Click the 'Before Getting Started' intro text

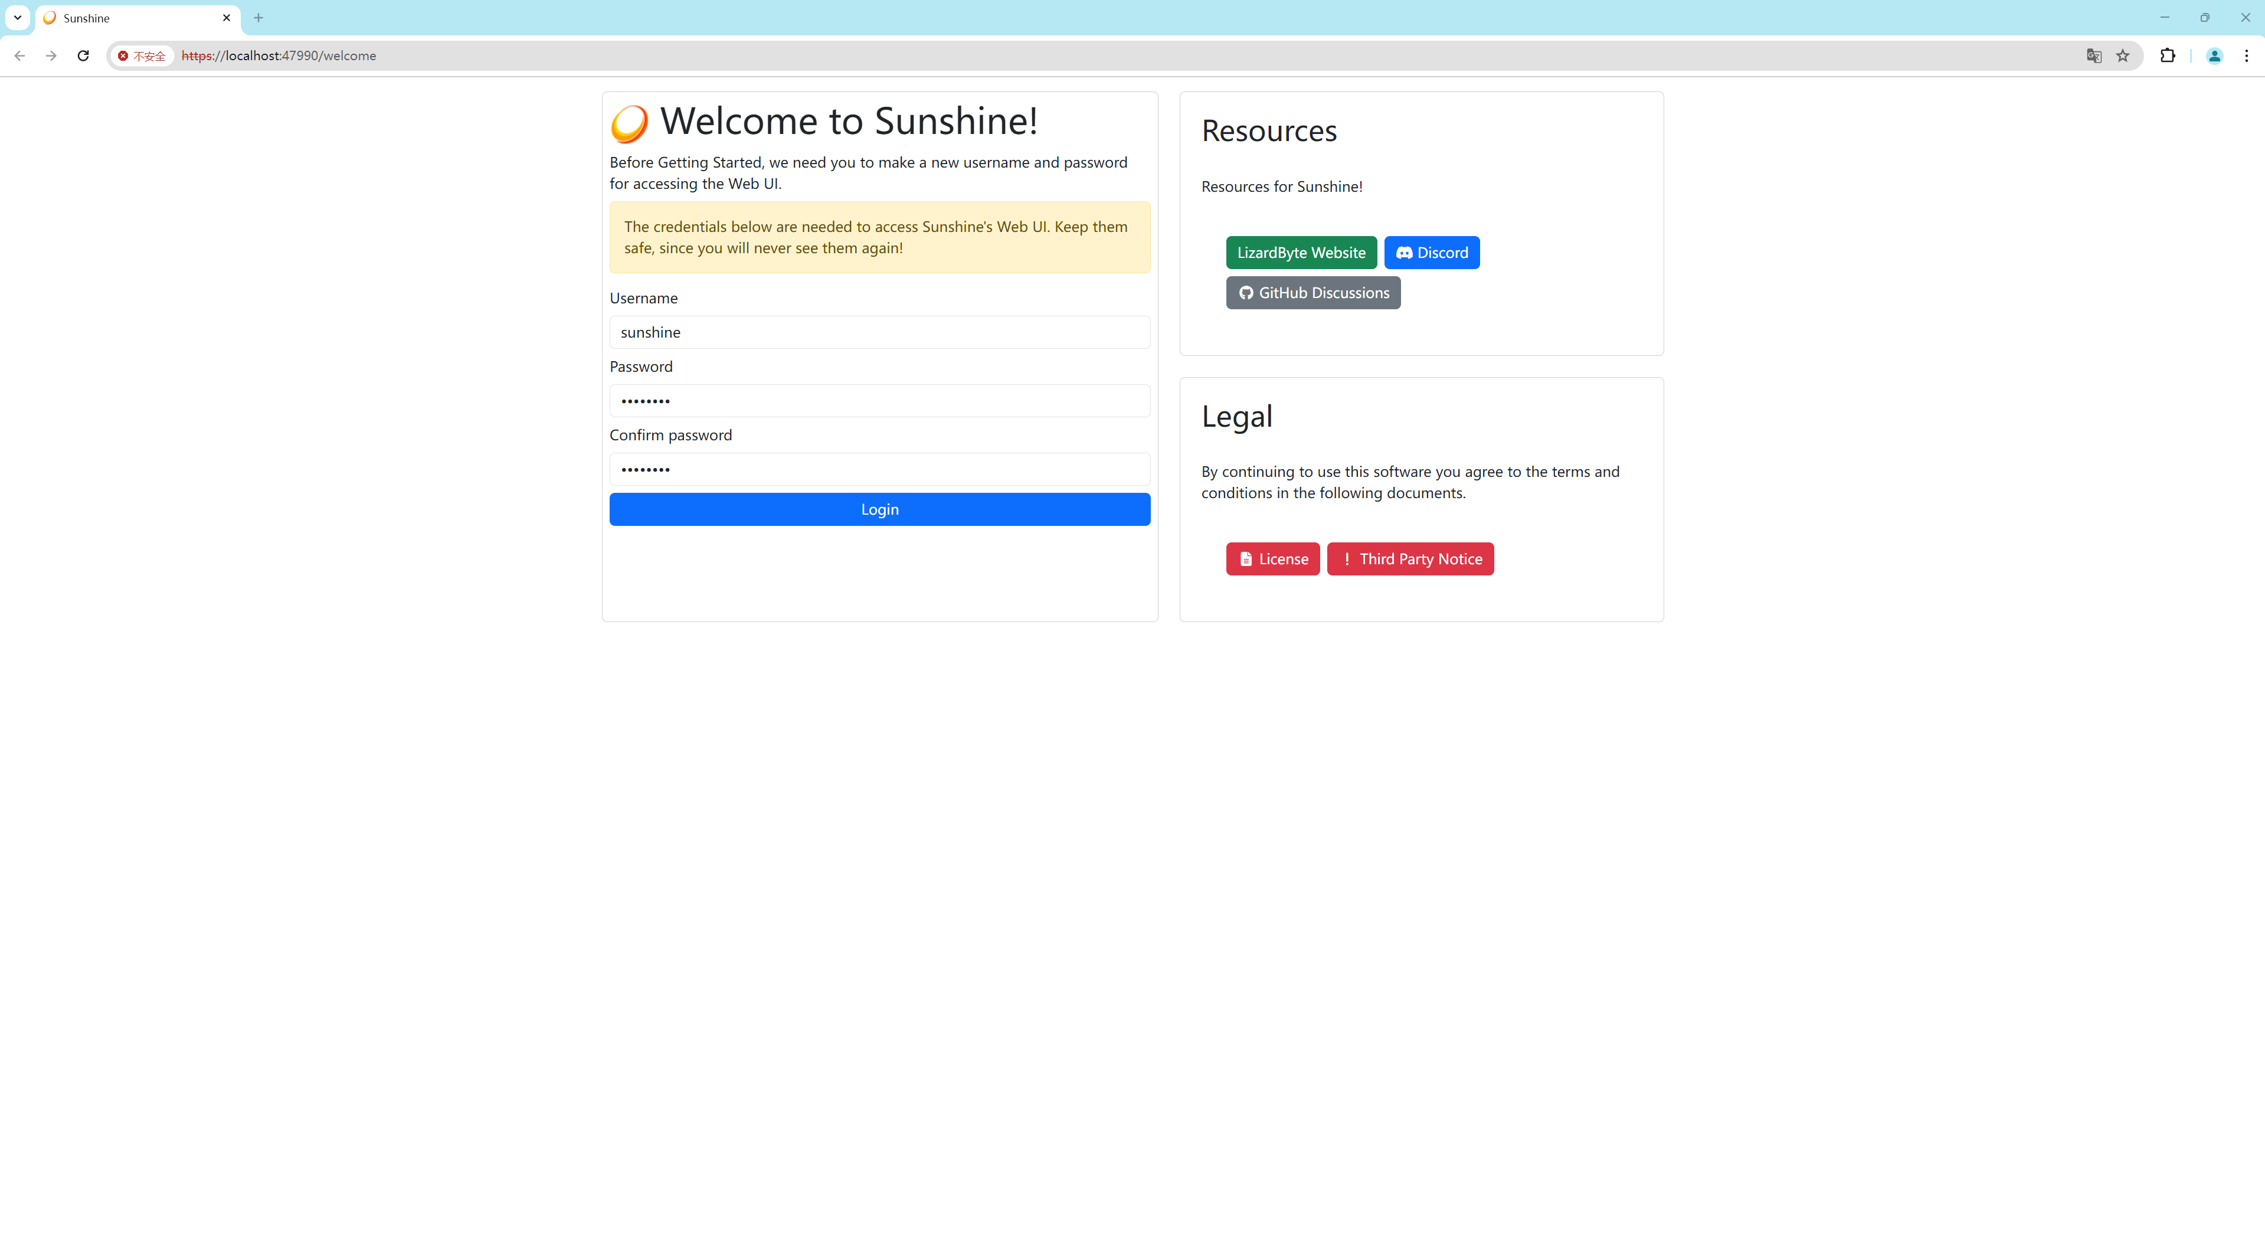[x=869, y=174]
